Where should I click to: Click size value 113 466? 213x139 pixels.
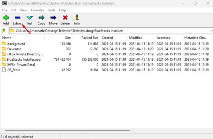tap(65, 44)
